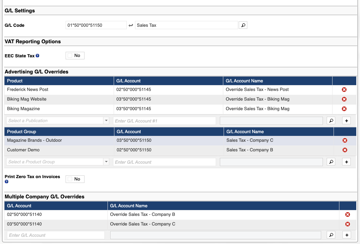The image size is (360, 244).
Task: Remove Override Sales Tax - Company B row
Action: [347, 214]
